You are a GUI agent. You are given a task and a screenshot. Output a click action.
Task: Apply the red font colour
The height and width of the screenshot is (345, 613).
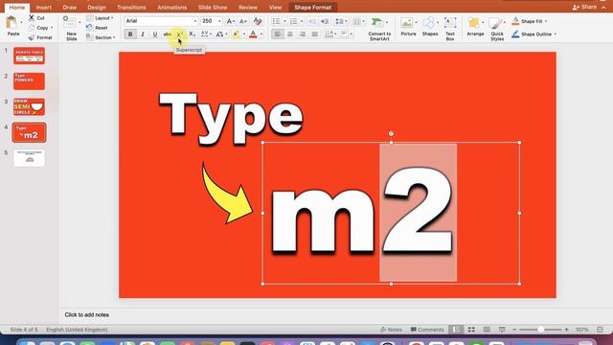[x=253, y=34]
